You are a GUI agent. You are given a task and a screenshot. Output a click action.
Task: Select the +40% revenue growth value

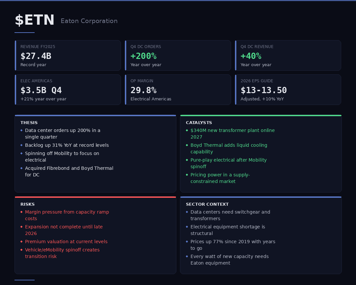click(x=251, y=56)
